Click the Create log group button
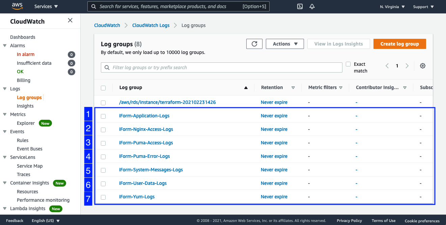The image size is (446, 225). (x=399, y=44)
